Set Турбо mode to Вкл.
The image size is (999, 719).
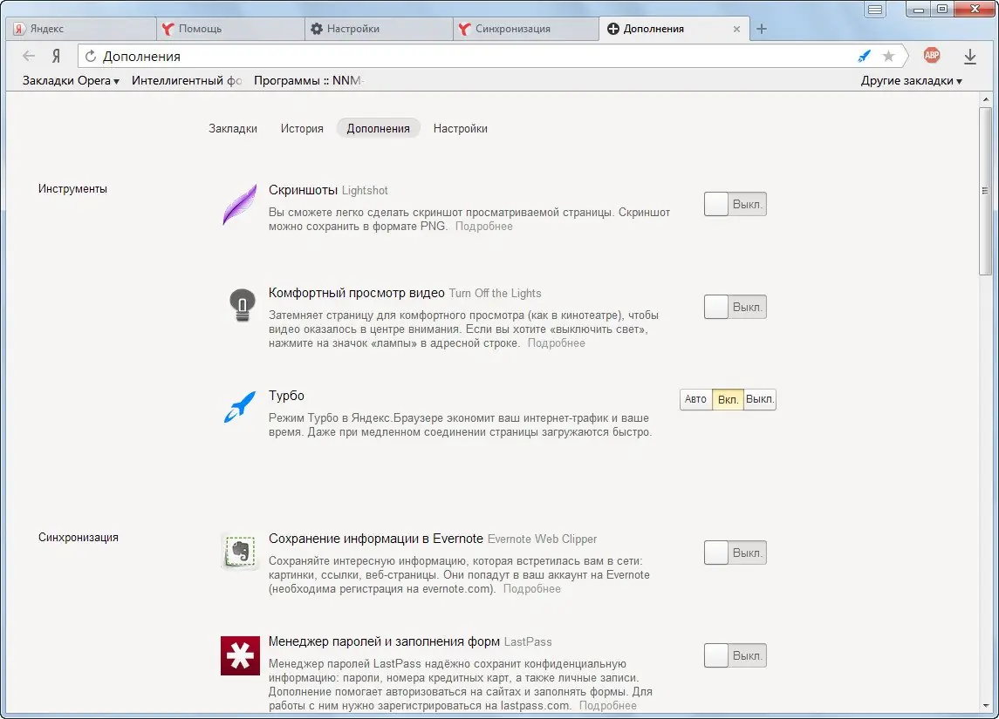tap(728, 399)
